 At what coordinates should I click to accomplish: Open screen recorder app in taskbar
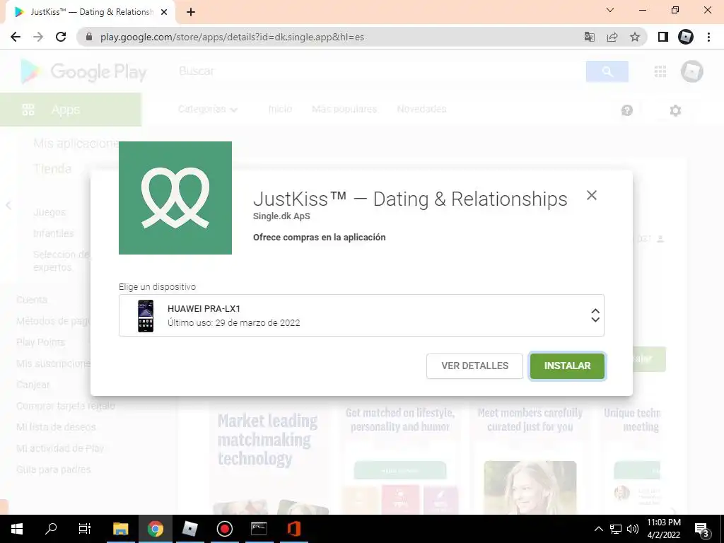224,529
